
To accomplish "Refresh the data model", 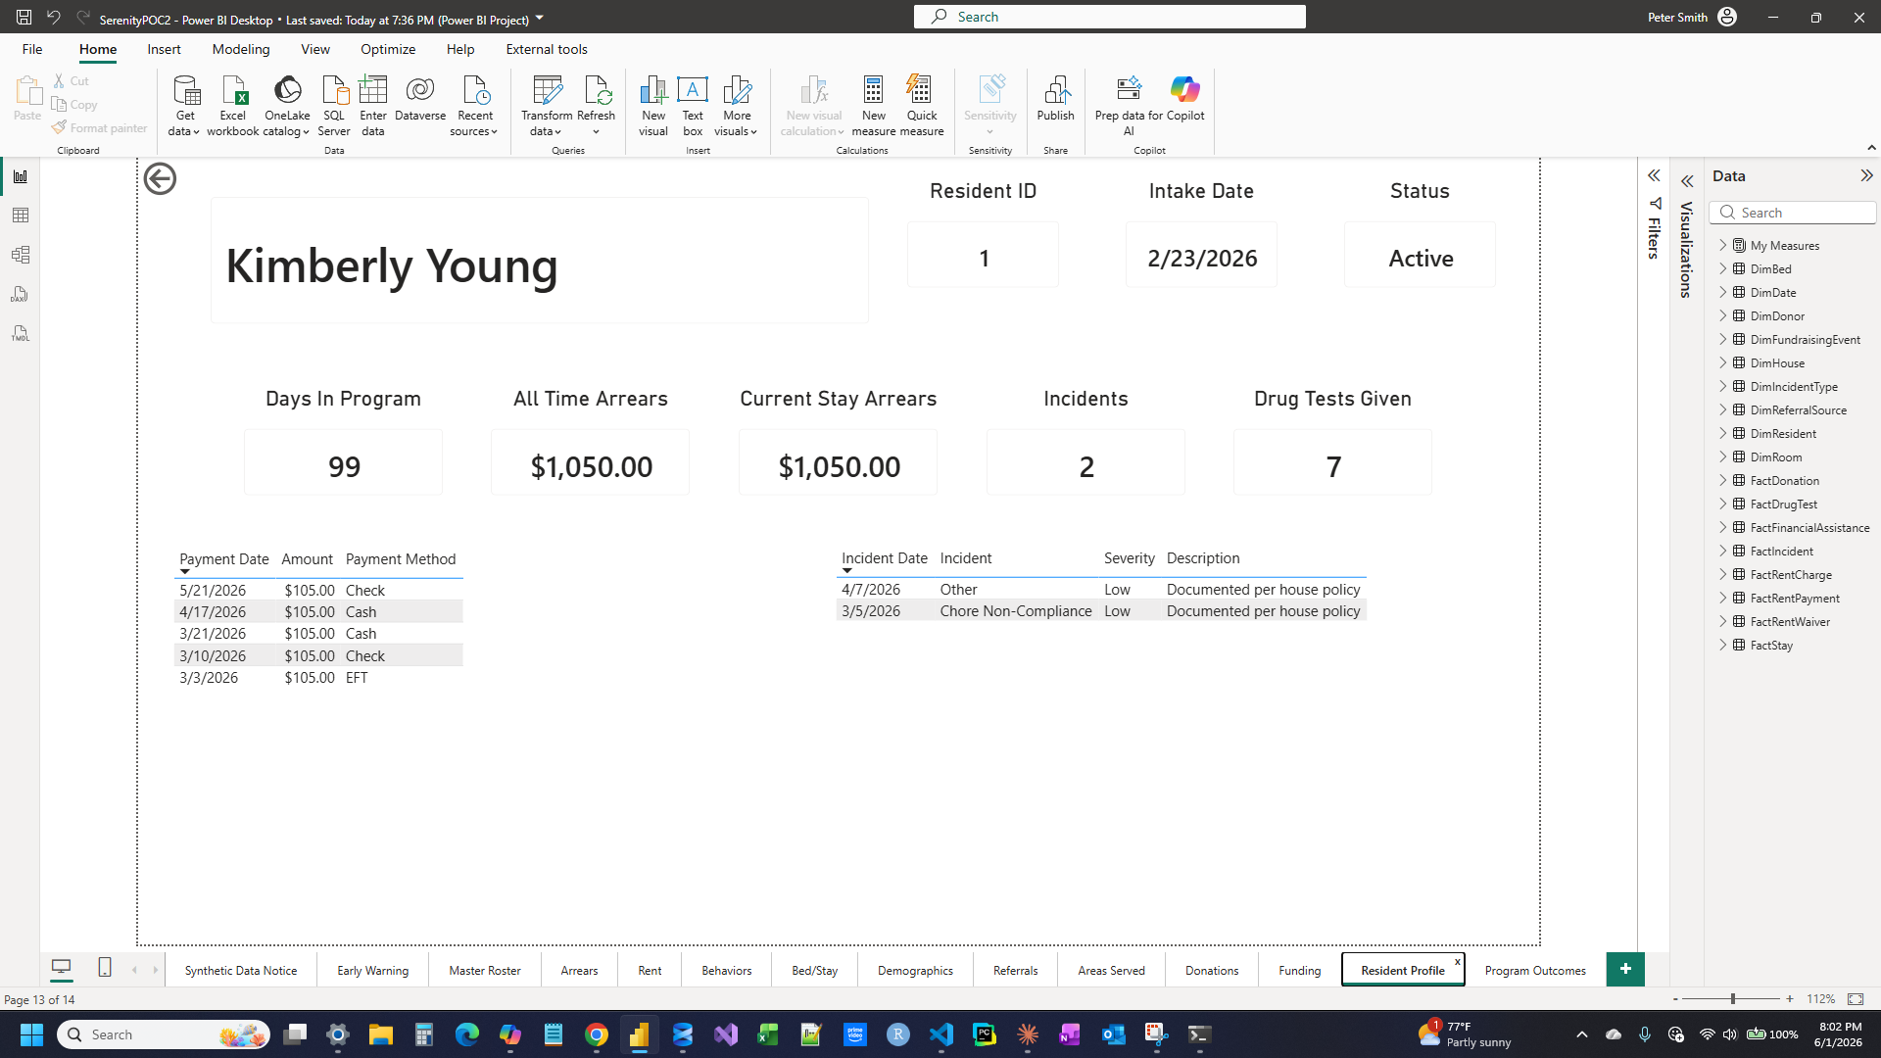I will (x=596, y=106).
